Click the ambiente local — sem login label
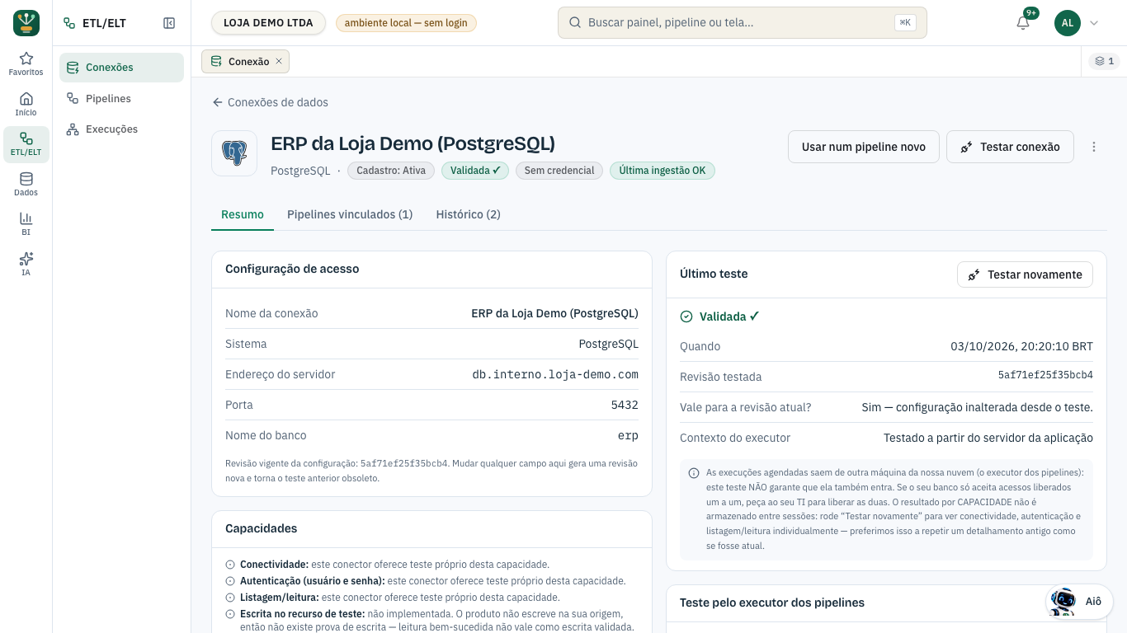 (406, 23)
